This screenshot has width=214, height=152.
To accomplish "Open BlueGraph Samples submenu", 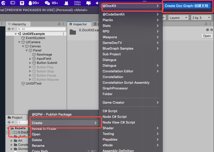I will 131,49.
